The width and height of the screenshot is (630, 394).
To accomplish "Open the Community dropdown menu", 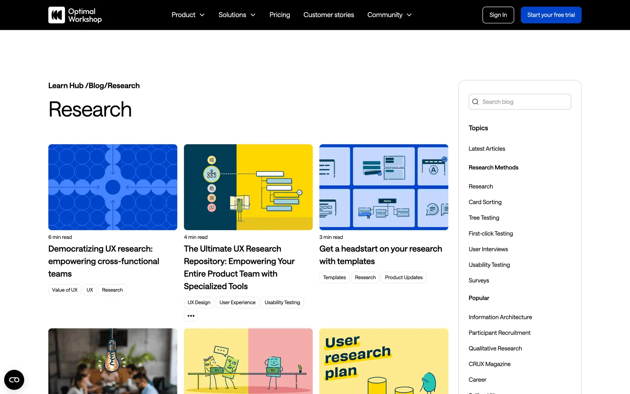I will (x=389, y=15).
